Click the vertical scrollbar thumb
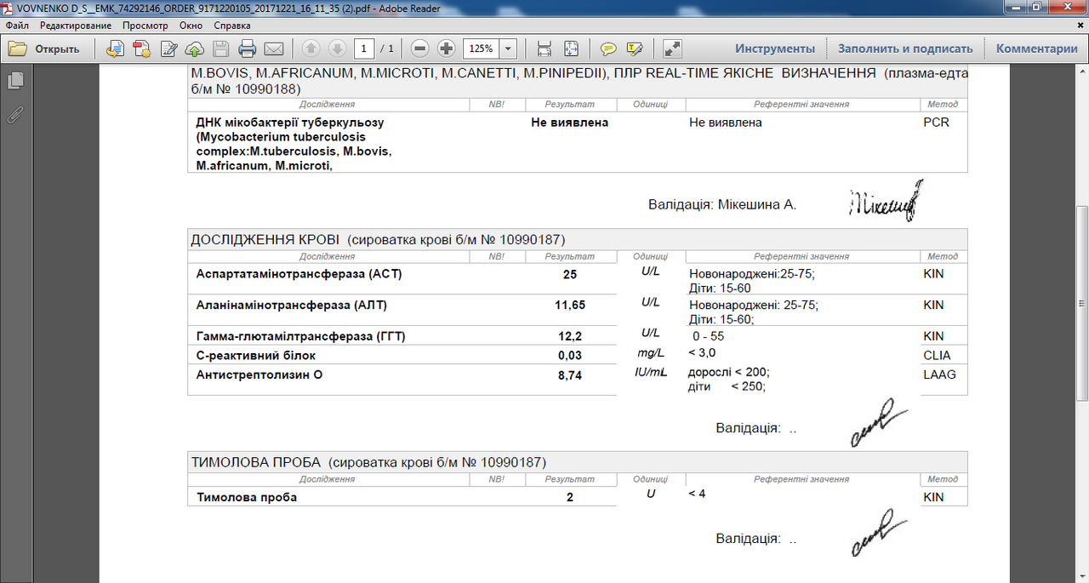This screenshot has height=583, width=1089. tap(1082, 302)
